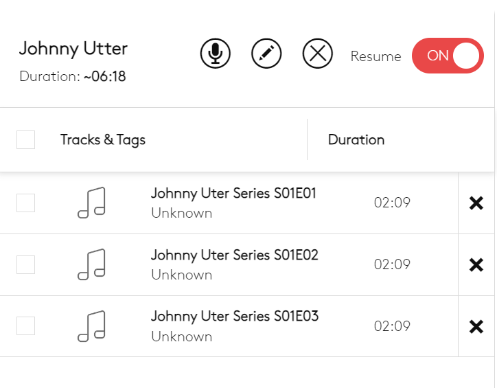Image resolution: width=497 pixels, height=388 pixels.
Task: Open Johnny Uter Series S01E02 track title
Action: [x=234, y=255]
